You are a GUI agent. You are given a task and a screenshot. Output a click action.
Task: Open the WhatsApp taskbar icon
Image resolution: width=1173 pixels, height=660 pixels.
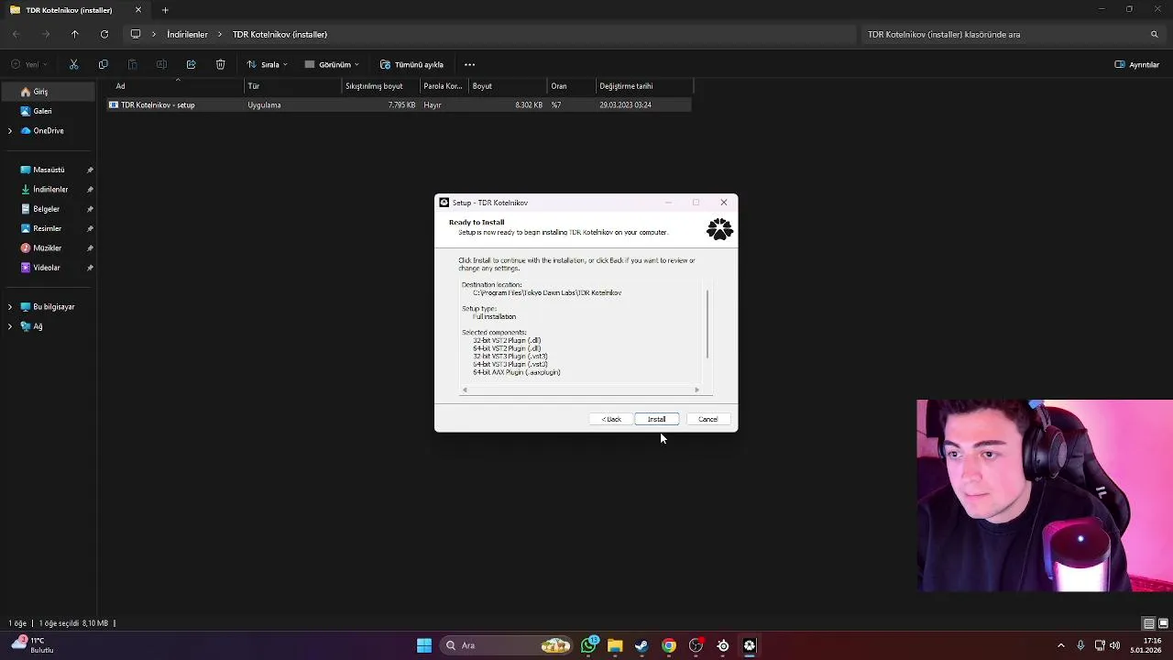(x=588, y=645)
